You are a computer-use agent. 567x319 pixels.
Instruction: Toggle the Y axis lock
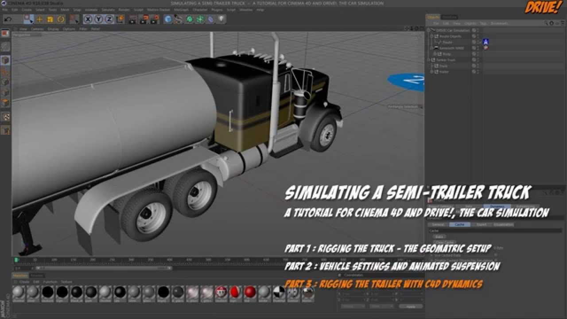coord(99,19)
